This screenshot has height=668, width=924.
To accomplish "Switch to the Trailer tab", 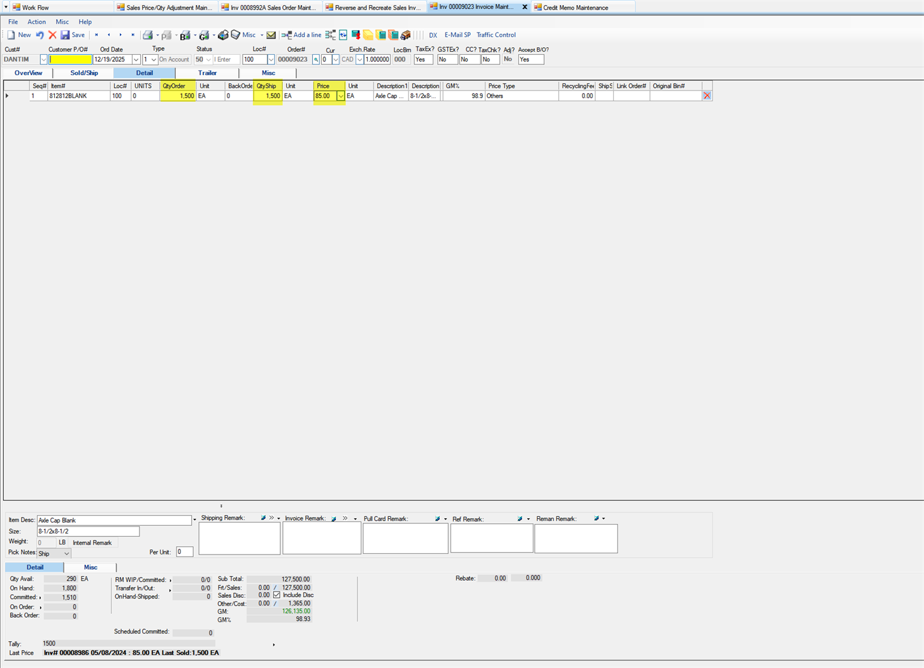I will coord(208,73).
